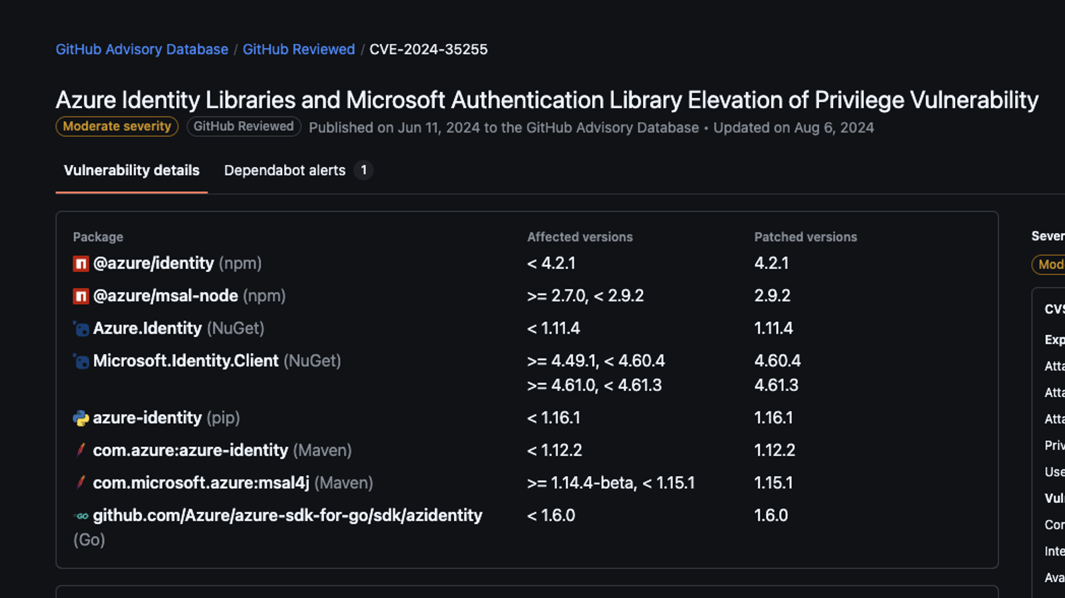
Task: Select patched version 1.15.1
Action: pyautogui.click(x=773, y=483)
